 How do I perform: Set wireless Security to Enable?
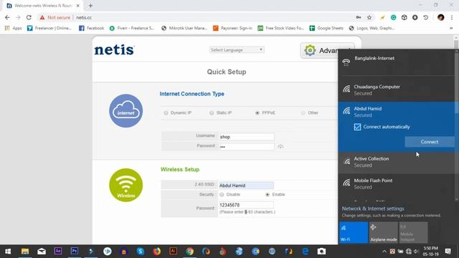[268, 194]
